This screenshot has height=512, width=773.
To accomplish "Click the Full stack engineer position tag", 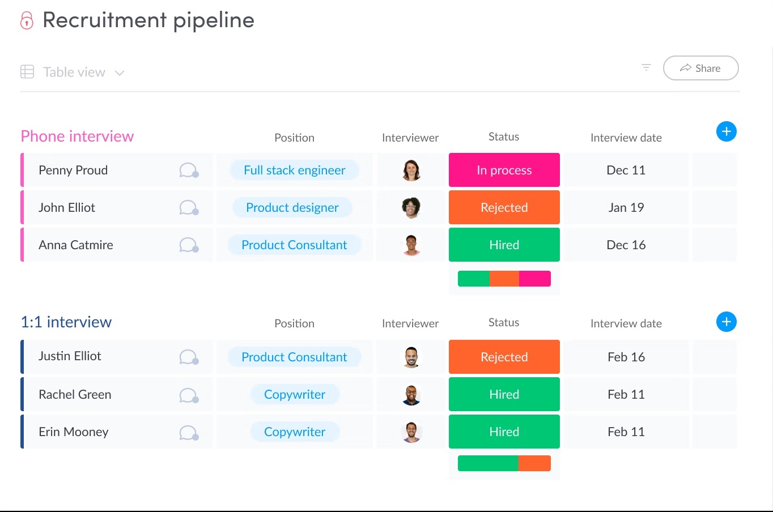I will pos(294,170).
